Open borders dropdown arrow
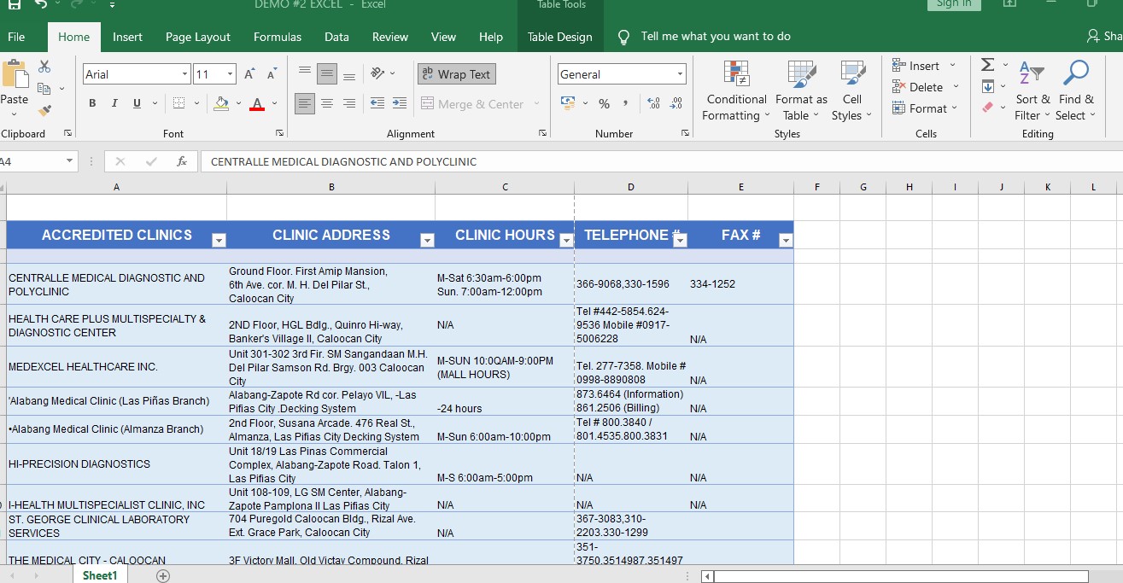Image resolution: width=1123 pixels, height=583 pixels. (x=196, y=103)
